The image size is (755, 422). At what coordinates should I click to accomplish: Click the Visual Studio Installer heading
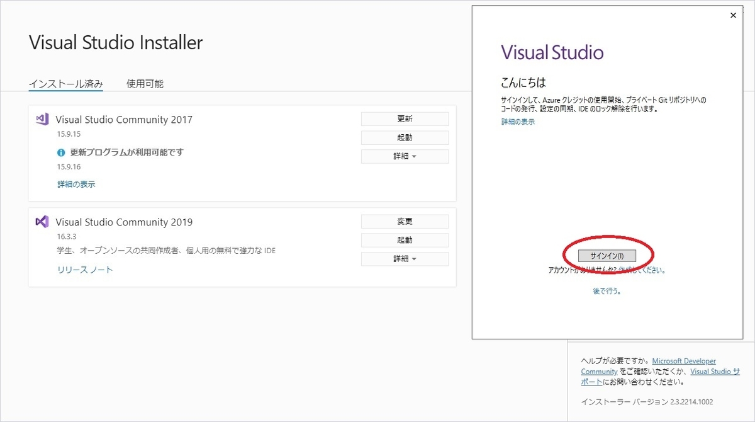pos(116,43)
